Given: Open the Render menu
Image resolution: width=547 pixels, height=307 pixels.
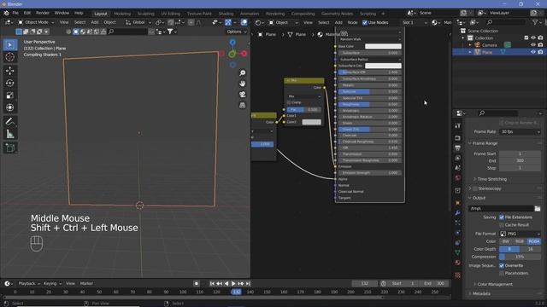Looking at the screenshot, I should coord(43,13).
